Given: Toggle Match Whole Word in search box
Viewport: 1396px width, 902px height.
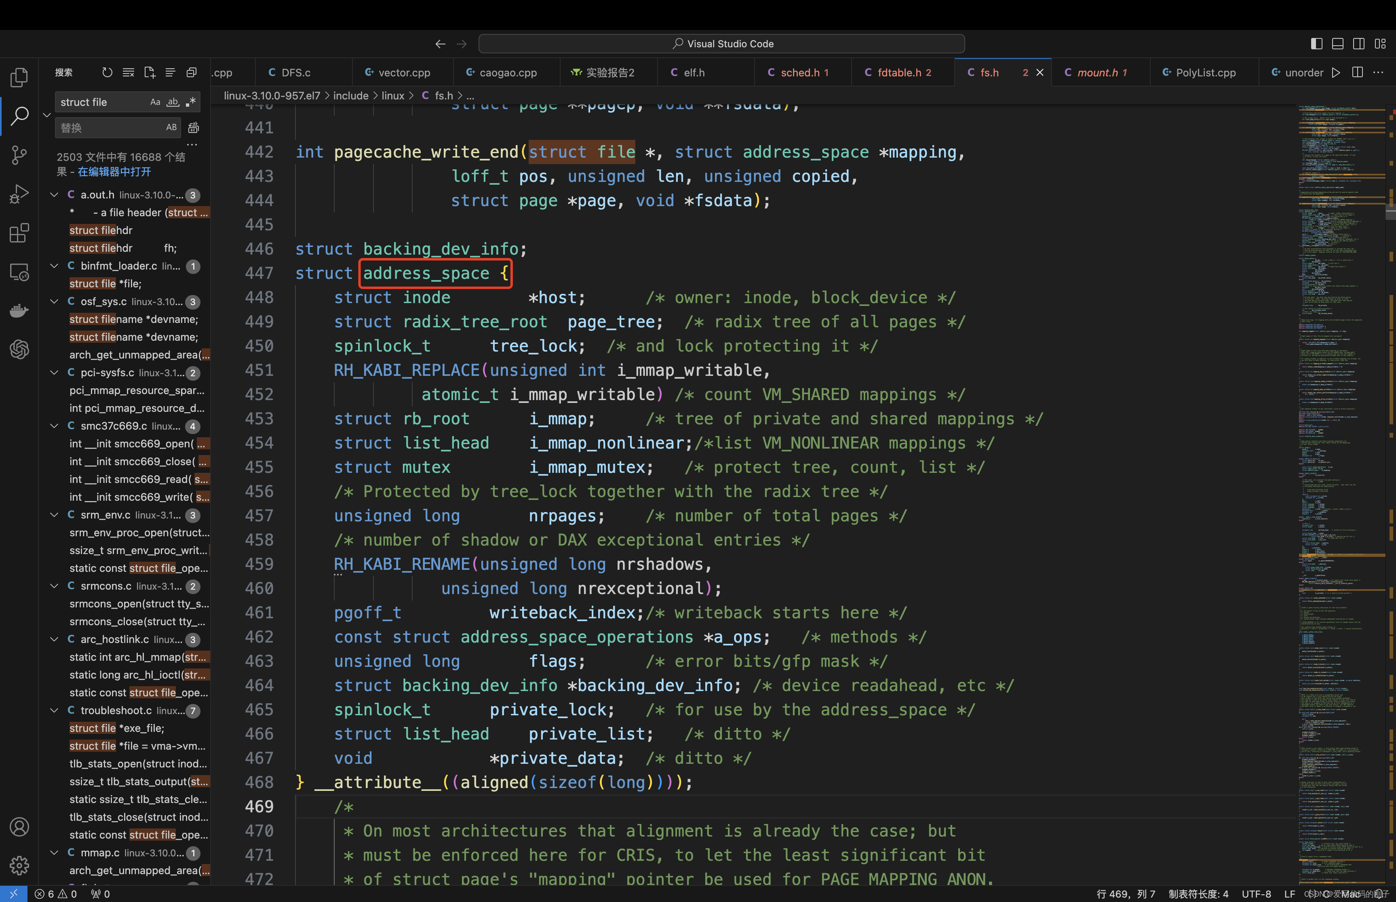Looking at the screenshot, I should [x=173, y=102].
